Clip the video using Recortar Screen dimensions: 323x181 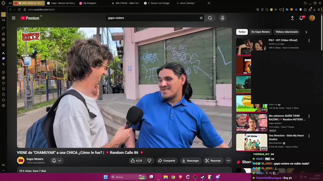213,161
